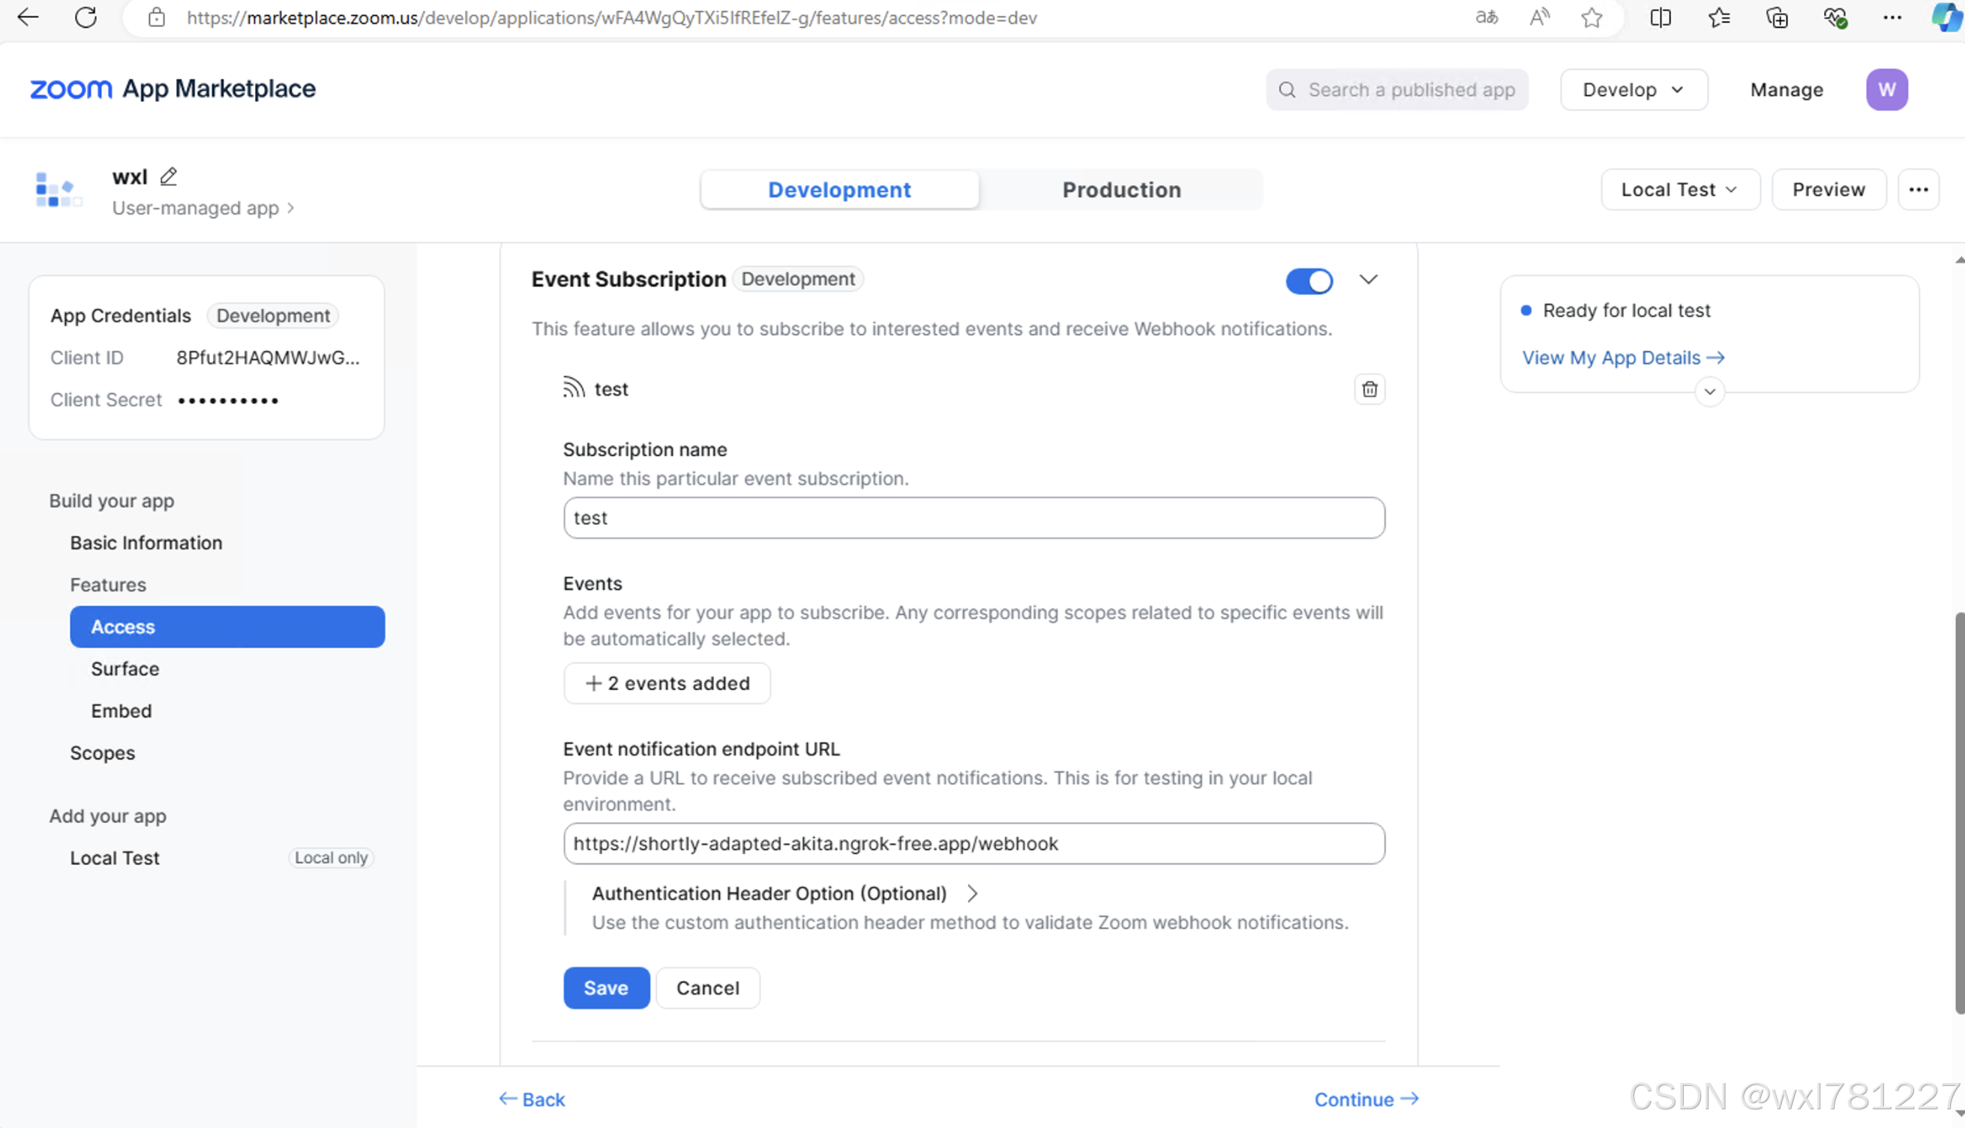Click the endpoint URL input field
Viewport: 1965px width, 1128px height.
(x=973, y=844)
